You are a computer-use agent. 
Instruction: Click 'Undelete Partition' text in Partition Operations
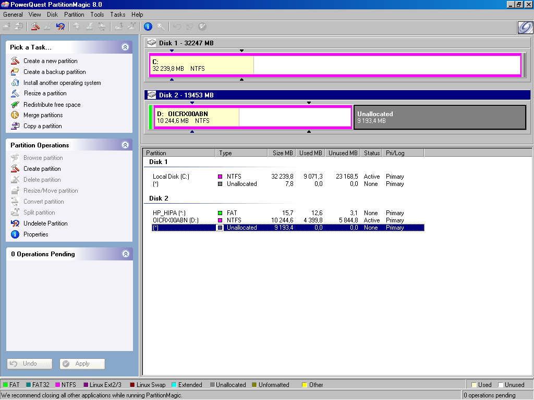tap(45, 223)
